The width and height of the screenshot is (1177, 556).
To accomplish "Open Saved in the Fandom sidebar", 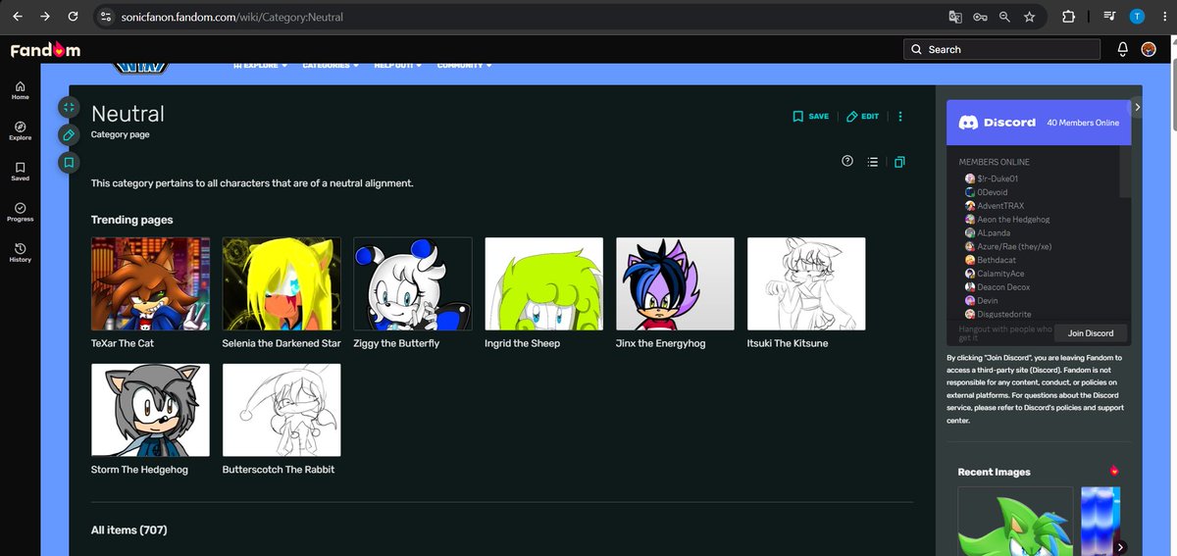I will click(20, 172).
